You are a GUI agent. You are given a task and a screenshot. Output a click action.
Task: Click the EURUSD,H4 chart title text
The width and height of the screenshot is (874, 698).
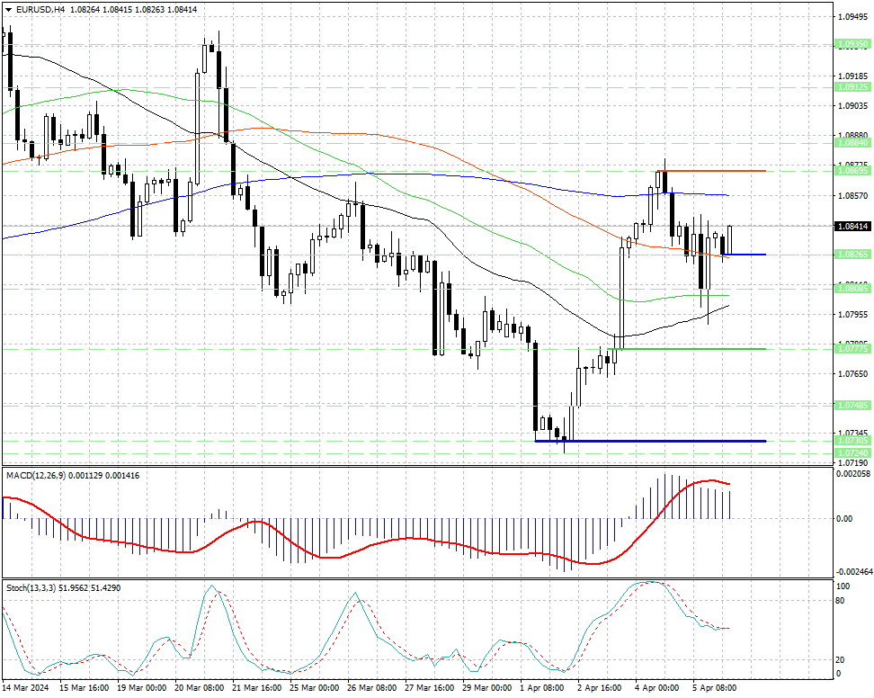coord(40,10)
